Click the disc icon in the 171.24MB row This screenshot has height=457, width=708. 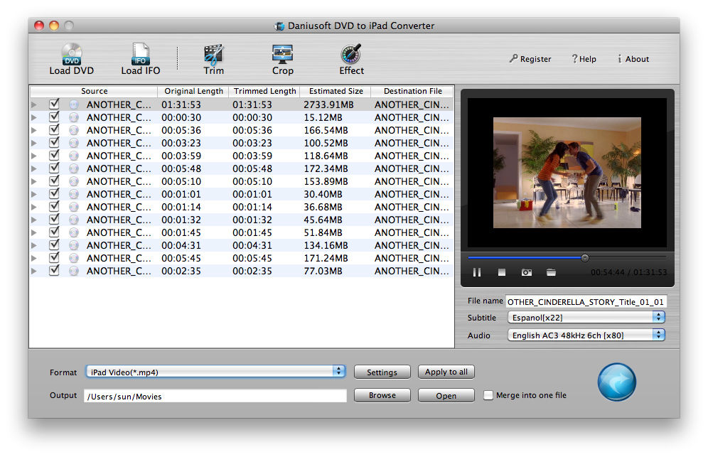pos(74,258)
